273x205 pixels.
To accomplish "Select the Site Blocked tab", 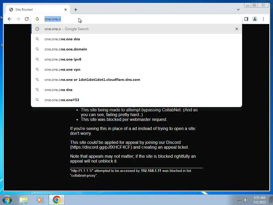I will coord(38,10).
